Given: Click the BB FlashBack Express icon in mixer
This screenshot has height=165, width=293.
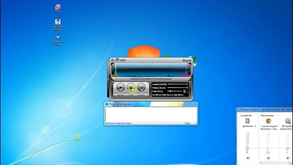Looking at the screenshot, I should 288,121.
